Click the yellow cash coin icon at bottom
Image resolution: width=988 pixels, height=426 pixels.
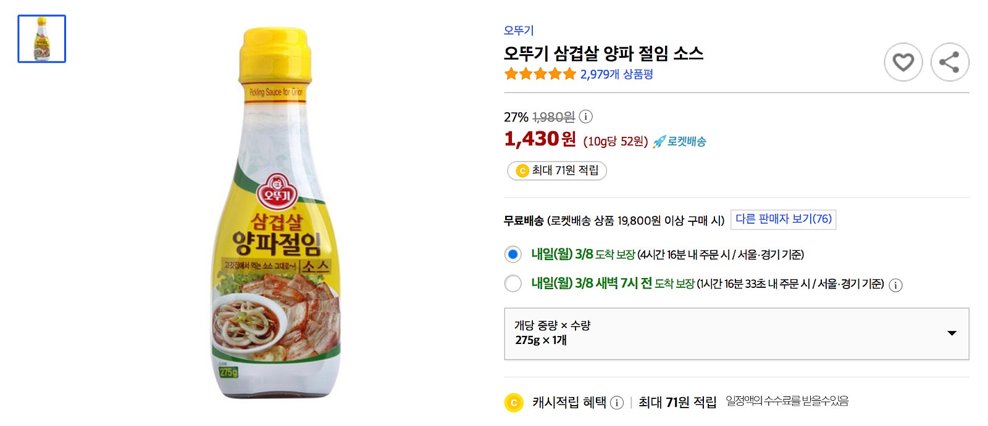click(514, 403)
